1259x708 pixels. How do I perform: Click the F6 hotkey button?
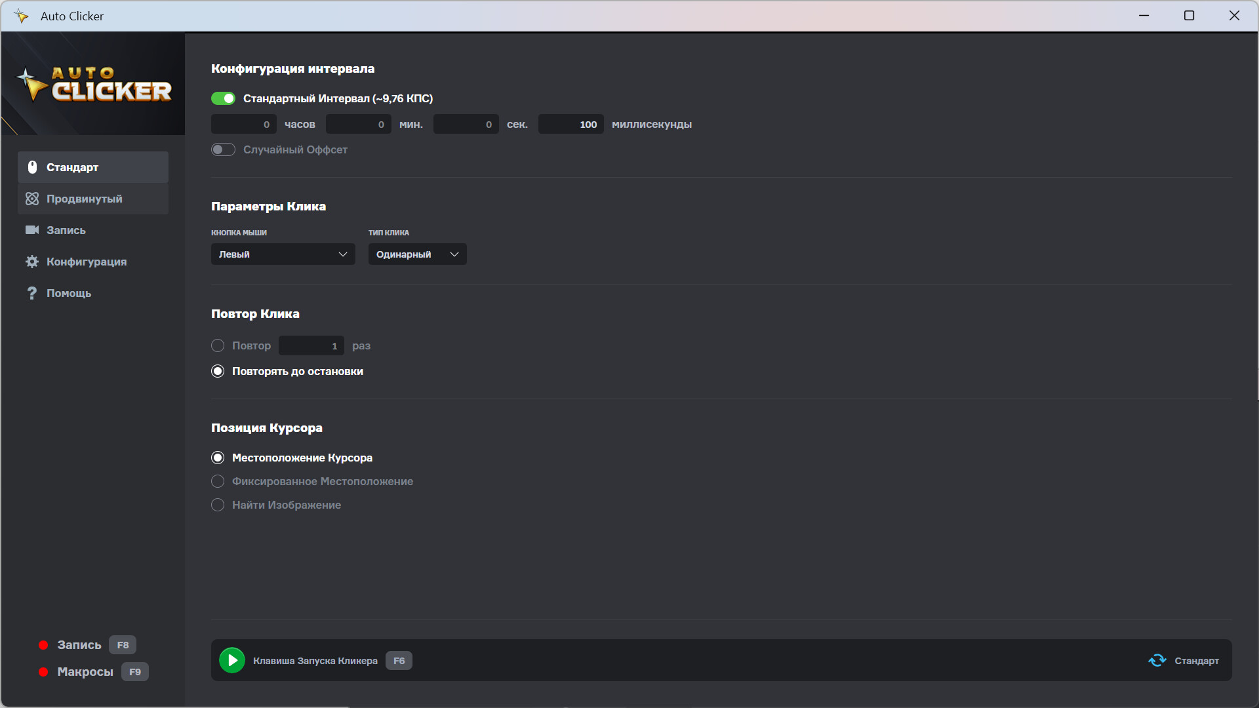pyautogui.click(x=399, y=660)
